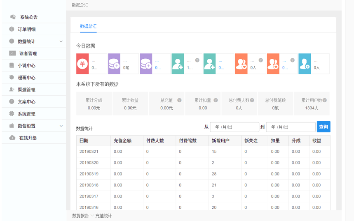
Task: Open the 到 end date picker field
Action: click(291, 127)
